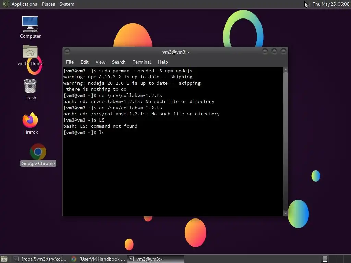This screenshot has height=263, width=351.
Task: Minimize the vm3@vm3 terminal window
Action: coord(265,51)
